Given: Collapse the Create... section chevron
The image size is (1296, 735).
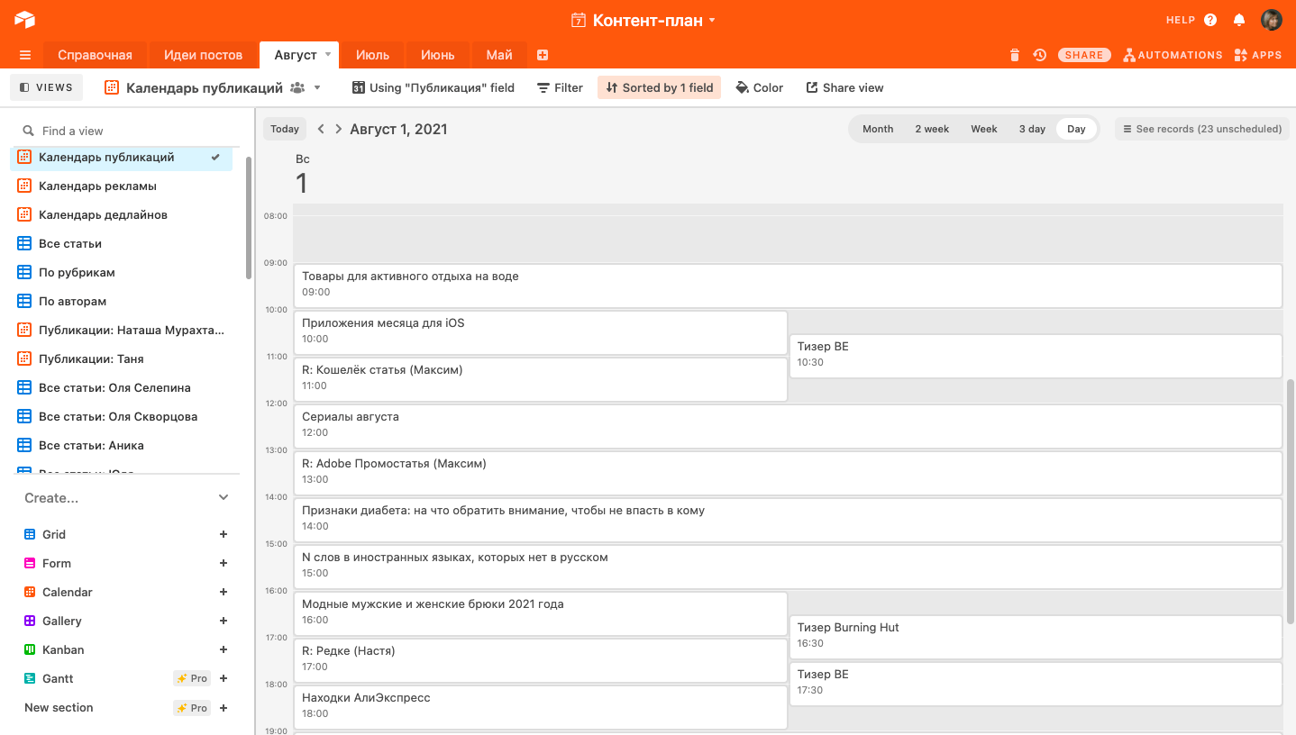Looking at the screenshot, I should pos(224,497).
